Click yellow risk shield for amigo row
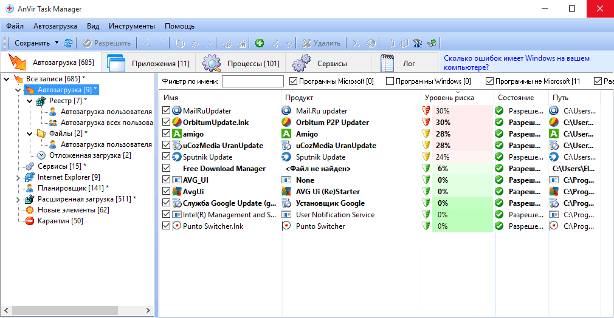The image size is (614, 318). (426, 134)
